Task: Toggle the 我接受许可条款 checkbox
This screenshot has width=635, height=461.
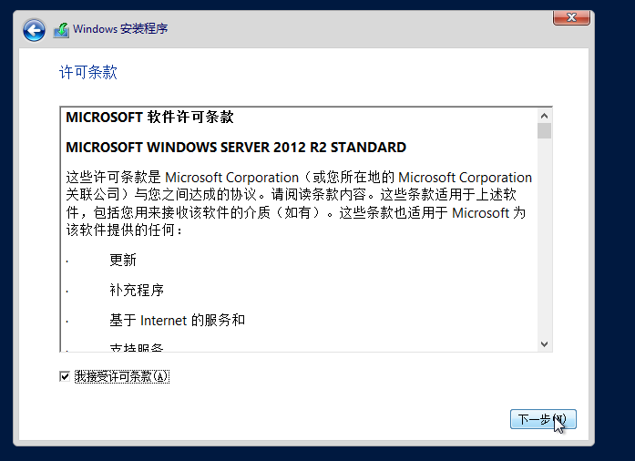Action: (x=65, y=376)
